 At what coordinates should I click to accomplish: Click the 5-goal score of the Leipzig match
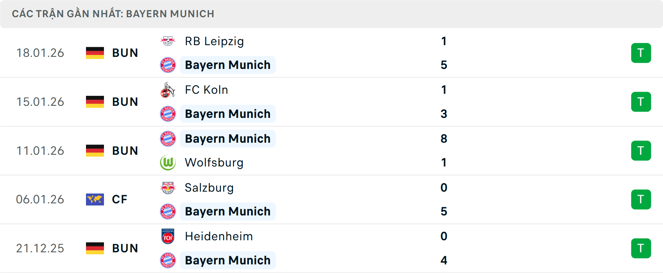click(x=444, y=65)
